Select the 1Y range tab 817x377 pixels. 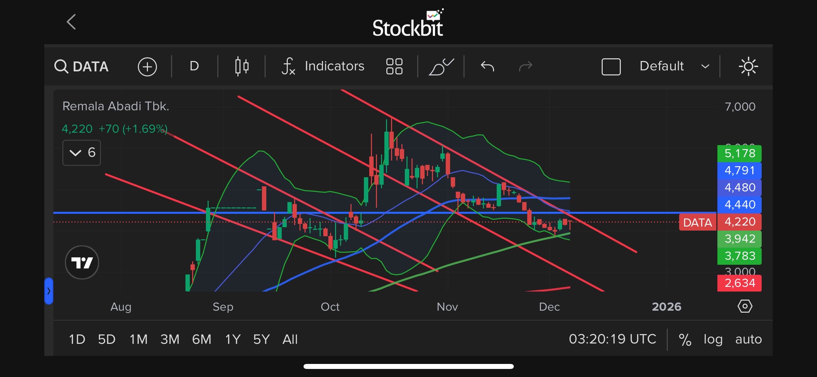click(x=233, y=339)
